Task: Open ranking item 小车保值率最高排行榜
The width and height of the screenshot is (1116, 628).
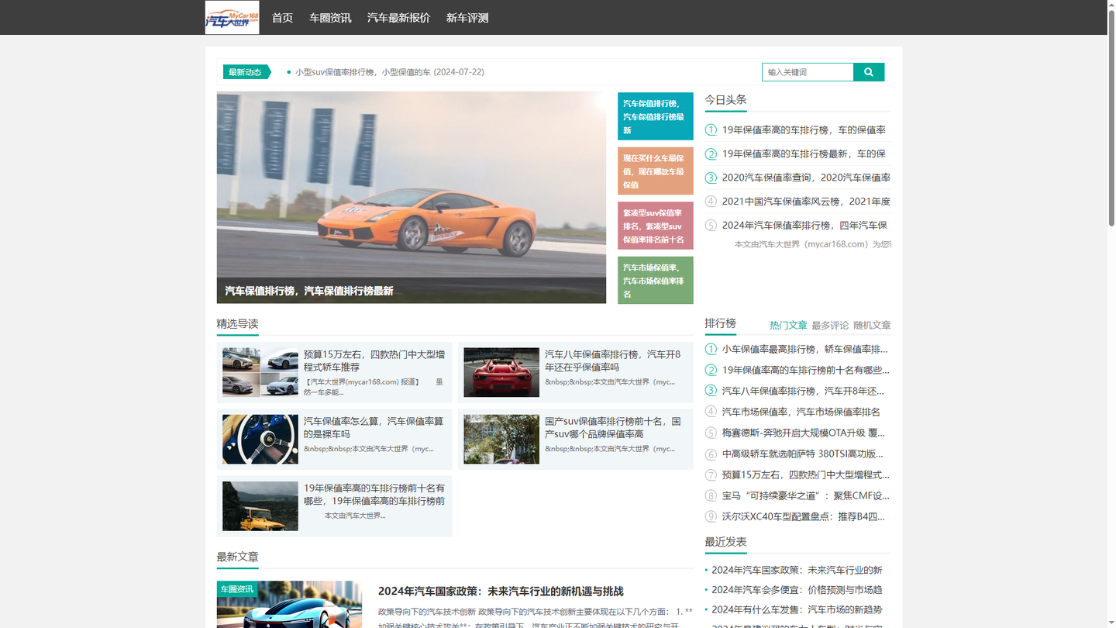Action: tap(804, 349)
